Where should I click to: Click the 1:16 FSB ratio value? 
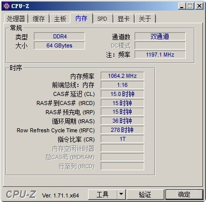coord(122,85)
